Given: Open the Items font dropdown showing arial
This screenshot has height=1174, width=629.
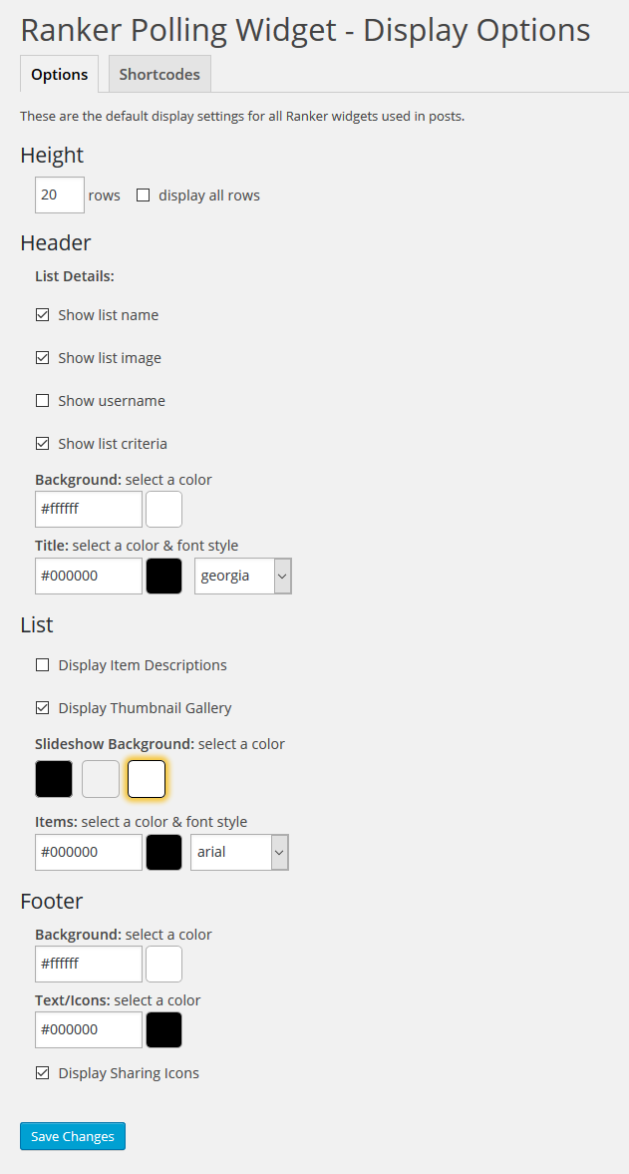Looking at the screenshot, I should pos(239,852).
